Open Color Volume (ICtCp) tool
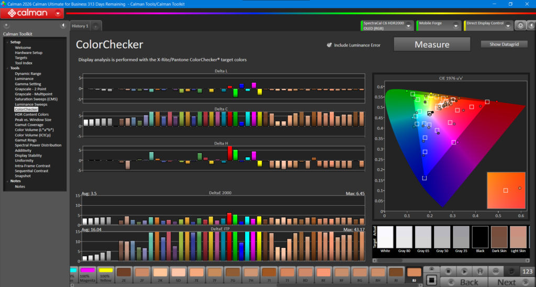536x287 pixels. [x=33, y=135]
